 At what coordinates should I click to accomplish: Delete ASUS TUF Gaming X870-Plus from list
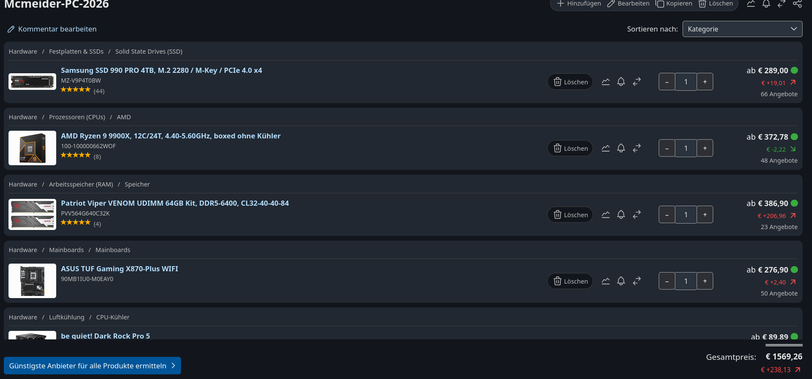pyautogui.click(x=570, y=281)
